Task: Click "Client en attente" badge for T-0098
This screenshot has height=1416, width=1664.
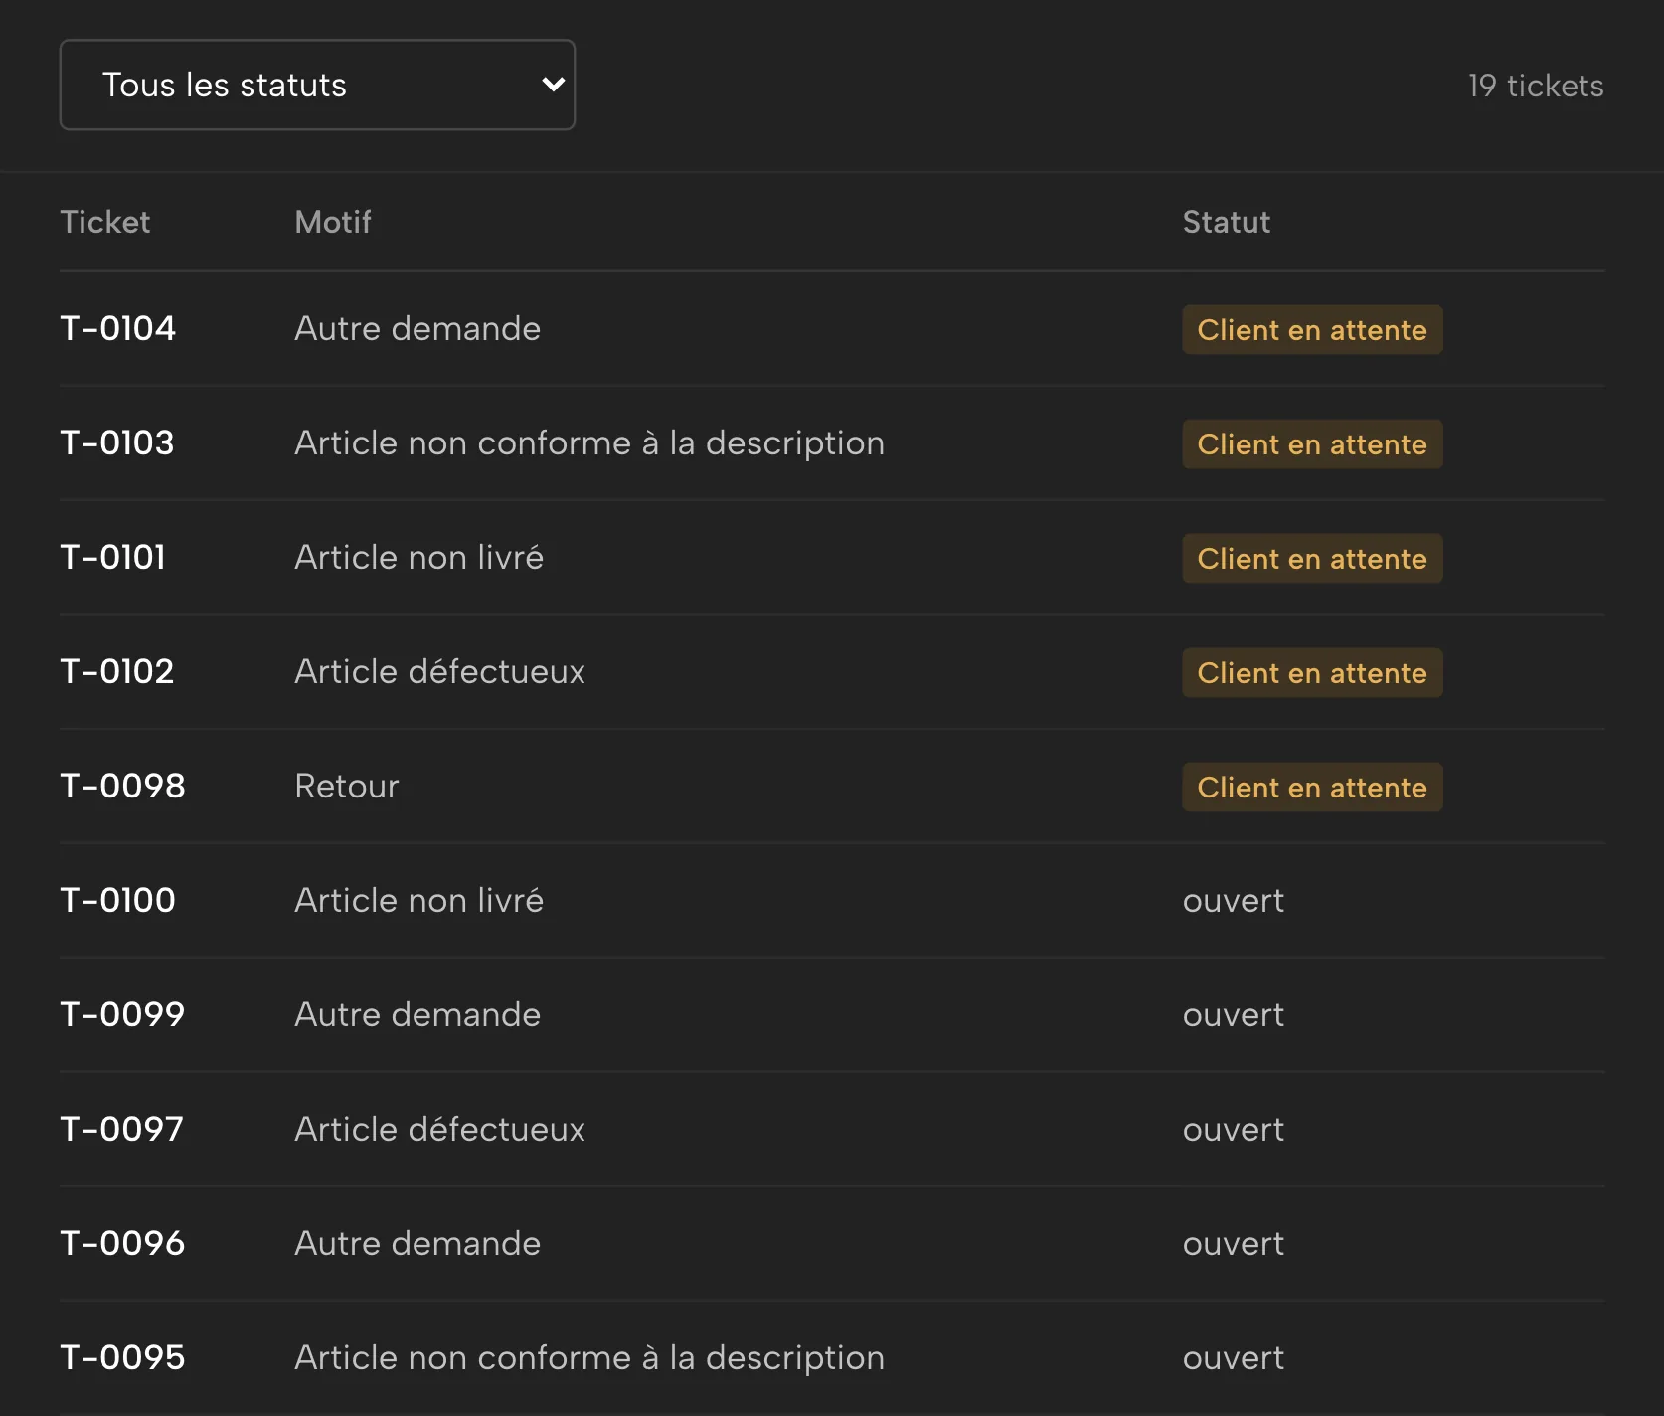Action: (x=1312, y=787)
